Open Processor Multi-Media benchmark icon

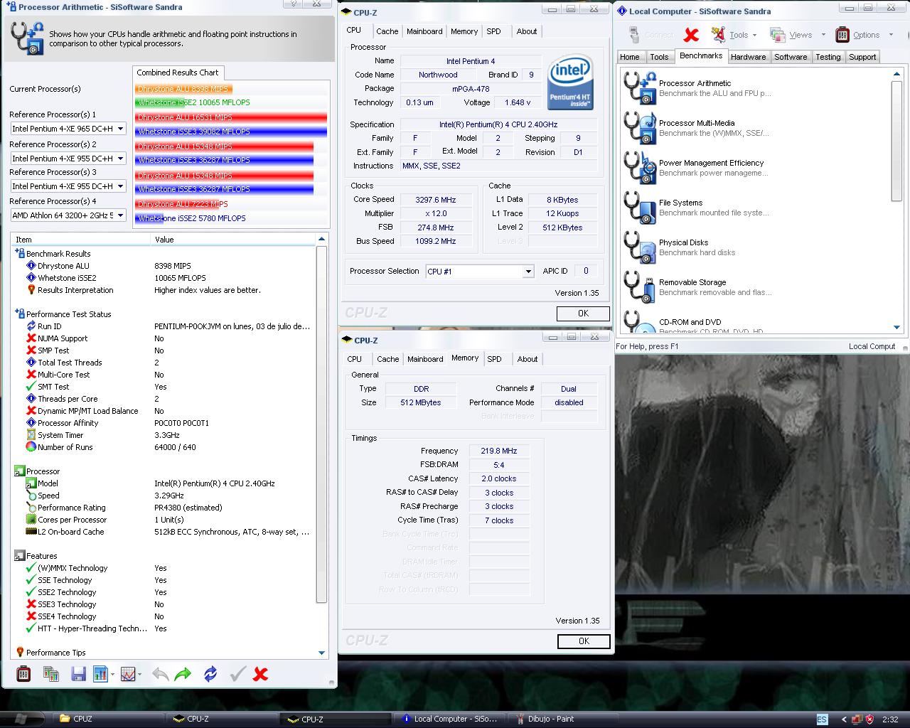pyautogui.click(x=640, y=128)
